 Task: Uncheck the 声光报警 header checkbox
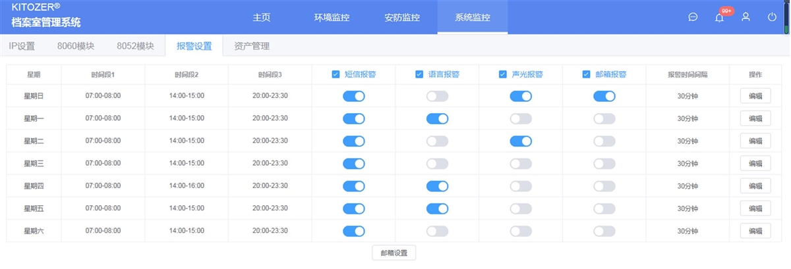pyautogui.click(x=502, y=74)
